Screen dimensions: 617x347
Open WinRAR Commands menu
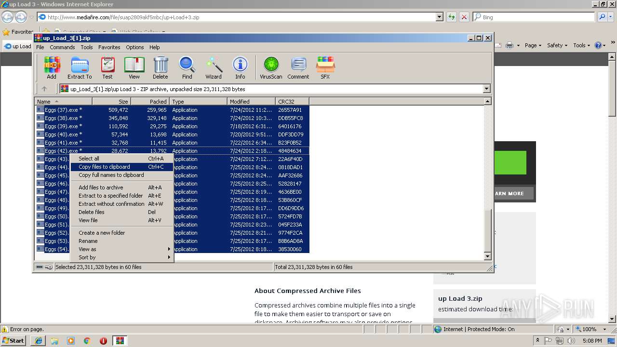pos(62,47)
